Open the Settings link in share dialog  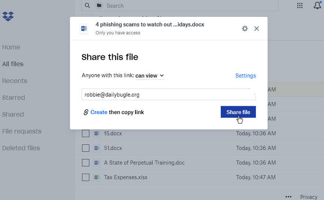pyautogui.click(x=245, y=76)
